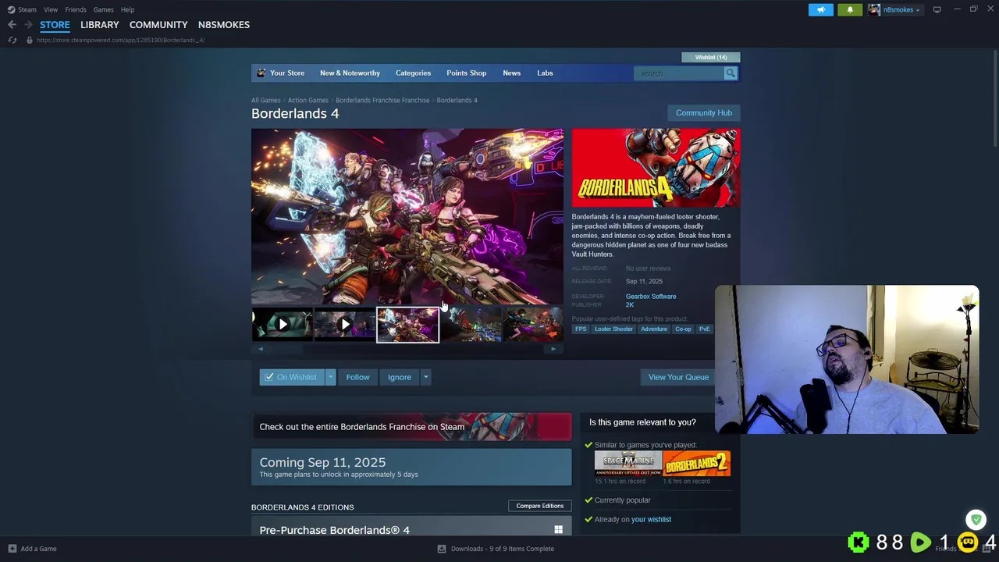Open the Categories dropdown
Screen dimensions: 999x562
pos(413,73)
